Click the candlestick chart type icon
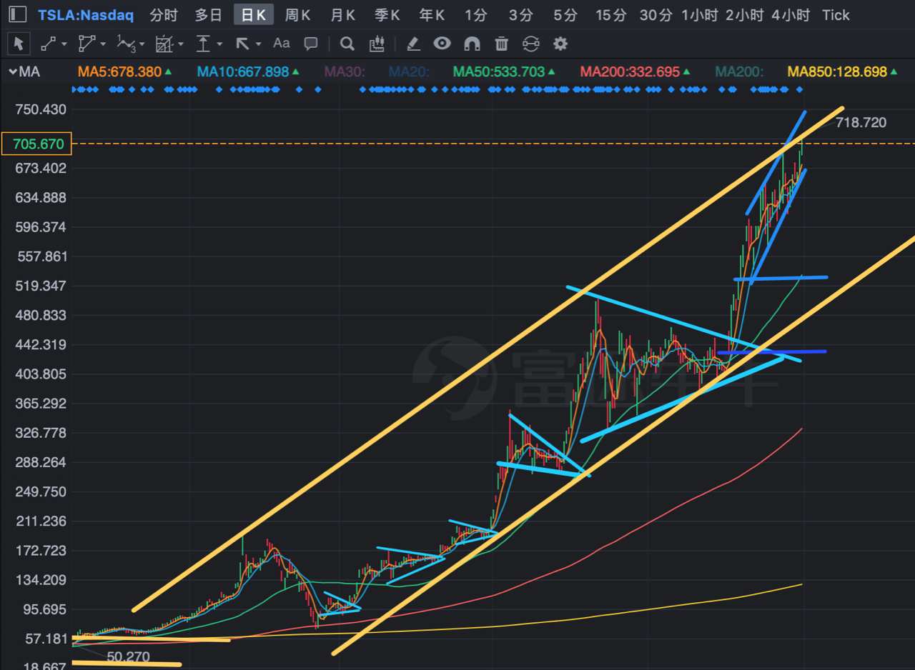Image resolution: width=915 pixels, height=670 pixels. click(x=377, y=44)
